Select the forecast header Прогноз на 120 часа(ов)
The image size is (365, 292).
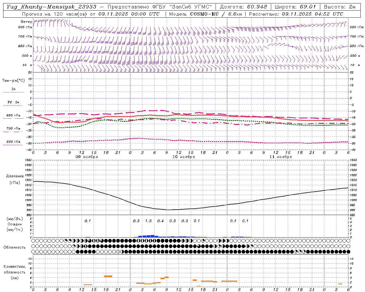pyautogui.click(x=55, y=14)
